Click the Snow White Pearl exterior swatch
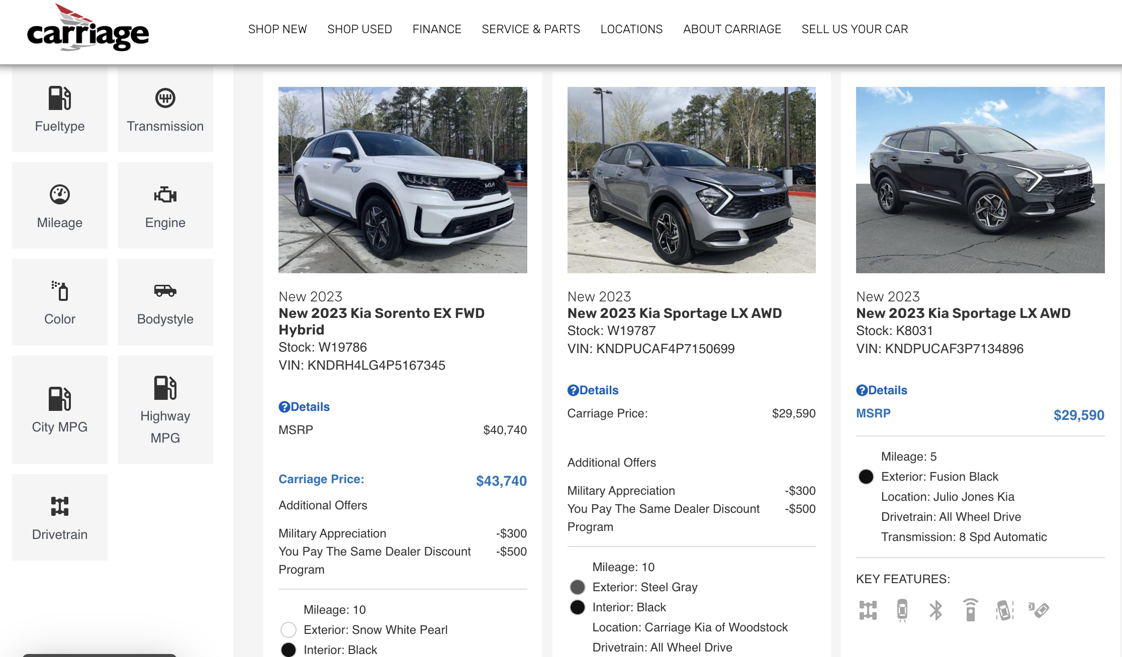Image resolution: width=1122 pixels, height=657 pixels. tap(289, 630)
